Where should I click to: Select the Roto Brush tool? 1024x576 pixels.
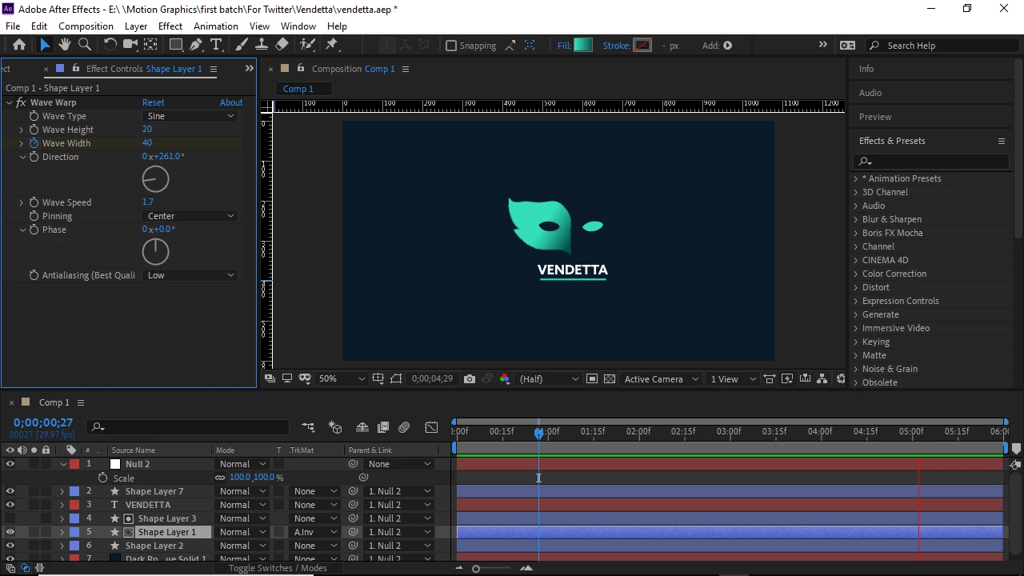click(x=307, y=45)
